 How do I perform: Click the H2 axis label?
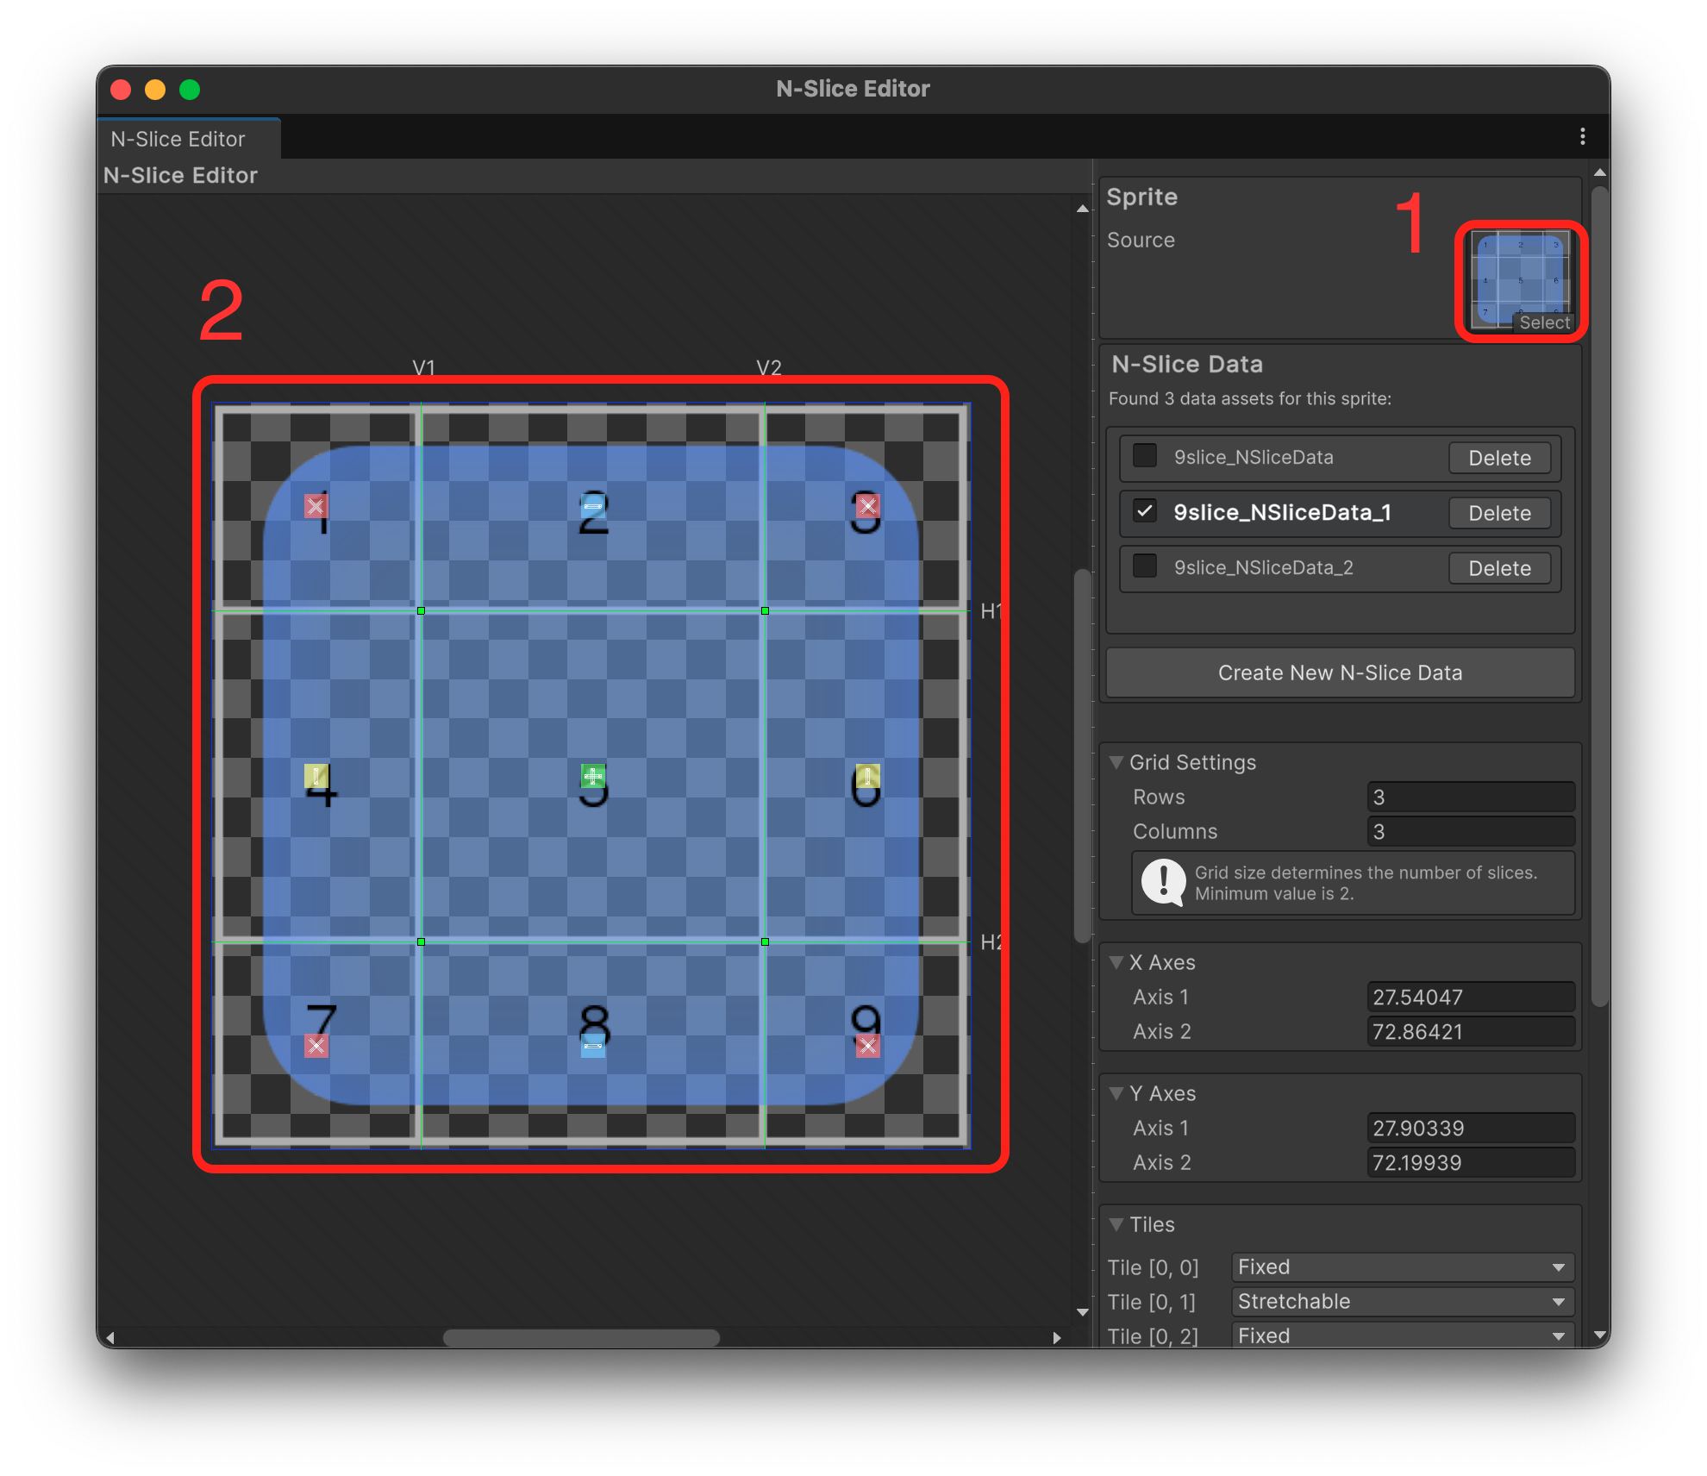coord(991,942)
